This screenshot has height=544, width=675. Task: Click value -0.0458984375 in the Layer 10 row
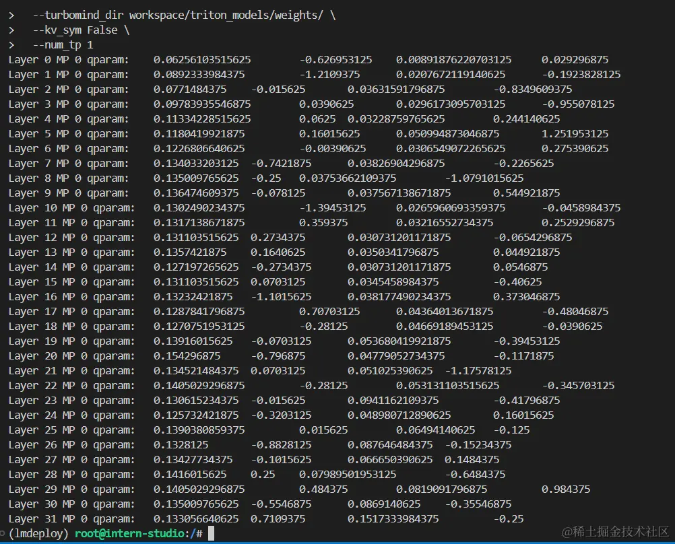(x=581, y=208)
